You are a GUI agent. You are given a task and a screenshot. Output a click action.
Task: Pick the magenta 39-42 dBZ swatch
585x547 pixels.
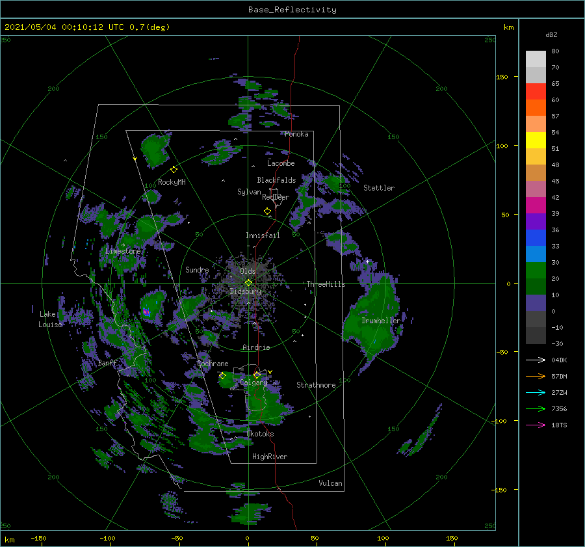[x=536, y=206]
